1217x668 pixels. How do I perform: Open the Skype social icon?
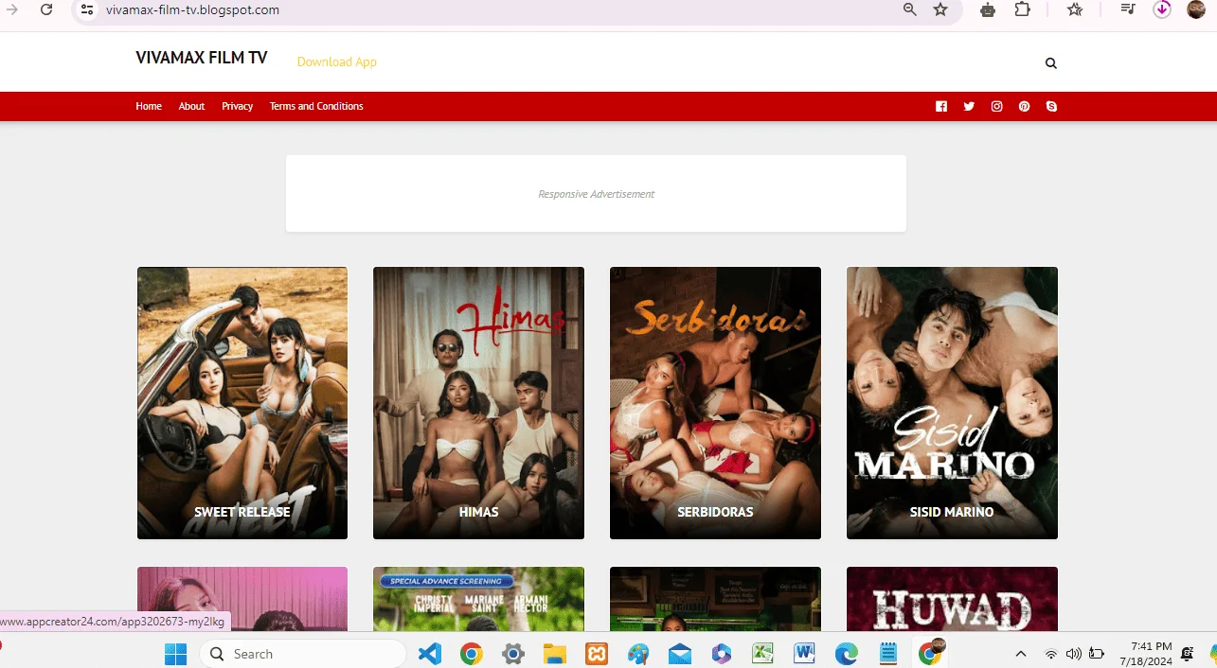(1051, 106)
